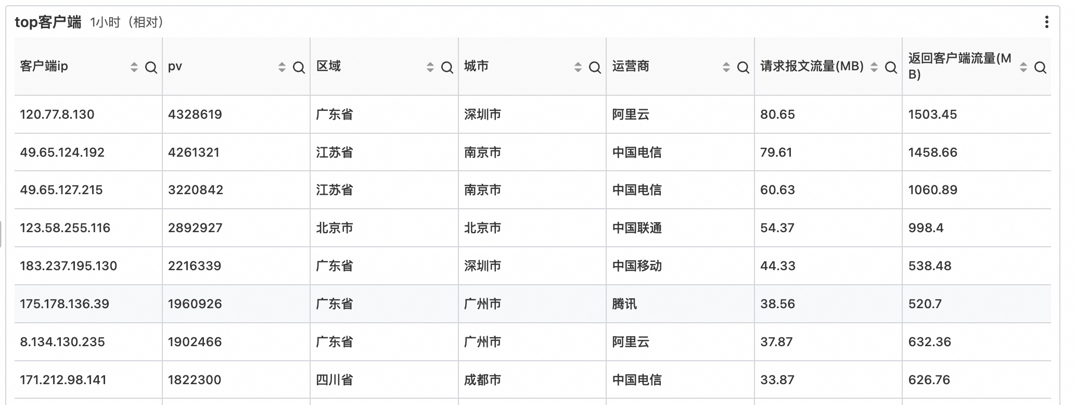Sort table by pv column arrows
The image size is (1075, 405).
(282, 67)
